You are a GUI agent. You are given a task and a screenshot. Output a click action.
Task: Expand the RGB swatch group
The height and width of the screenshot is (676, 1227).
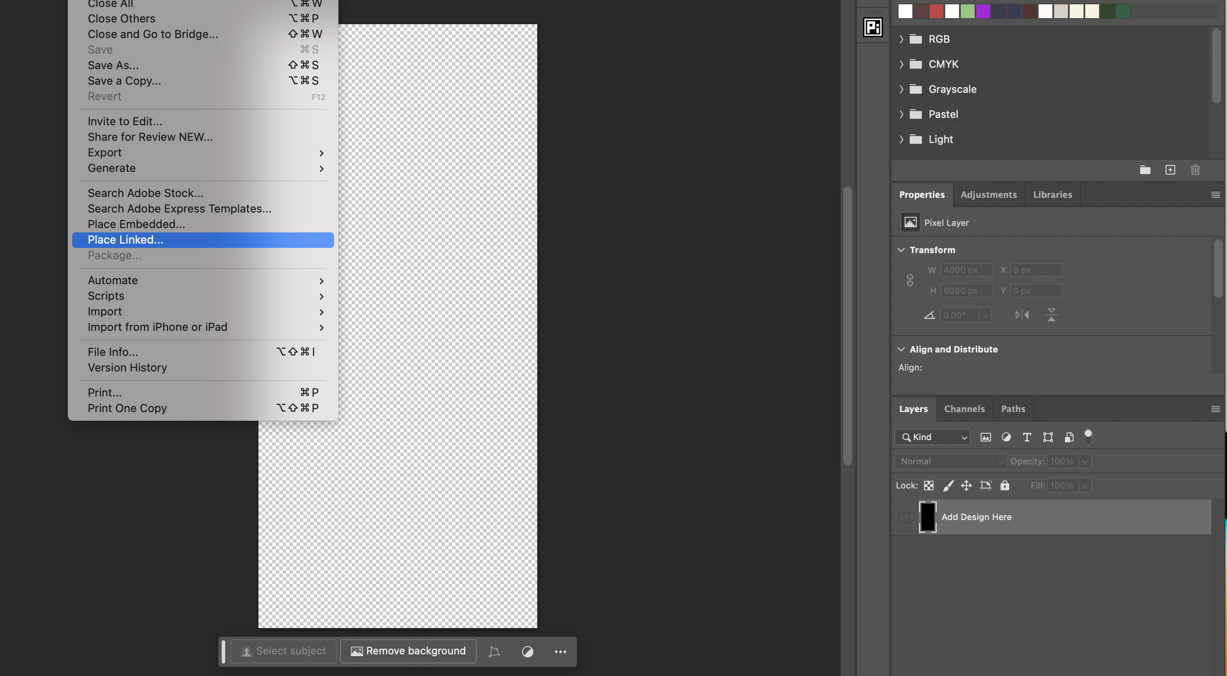click(x=901, y=39)
